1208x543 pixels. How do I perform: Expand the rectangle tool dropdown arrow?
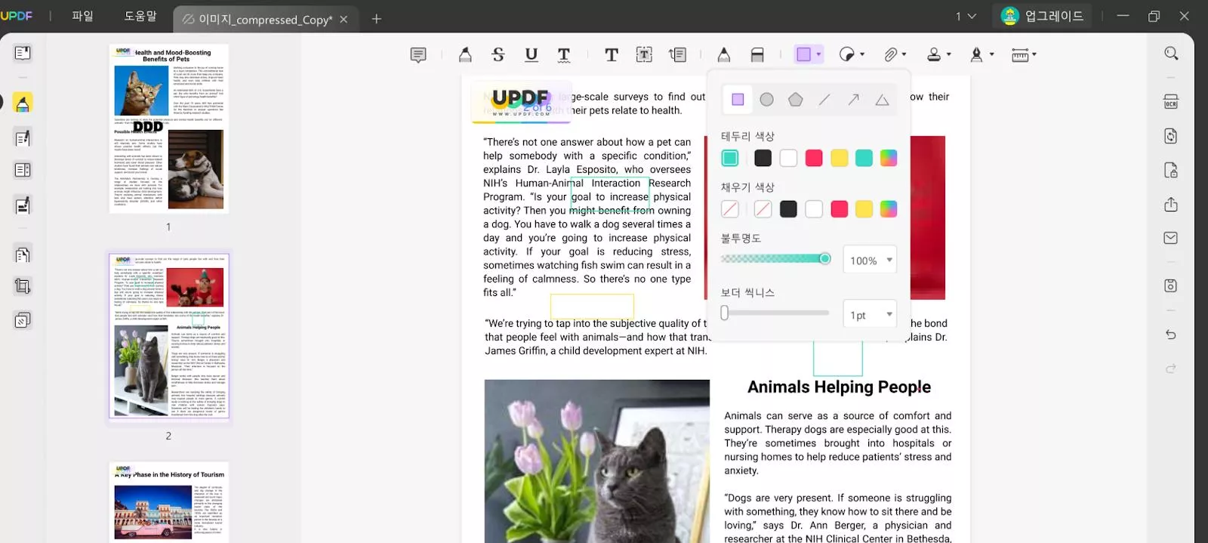tap(818, 54)
